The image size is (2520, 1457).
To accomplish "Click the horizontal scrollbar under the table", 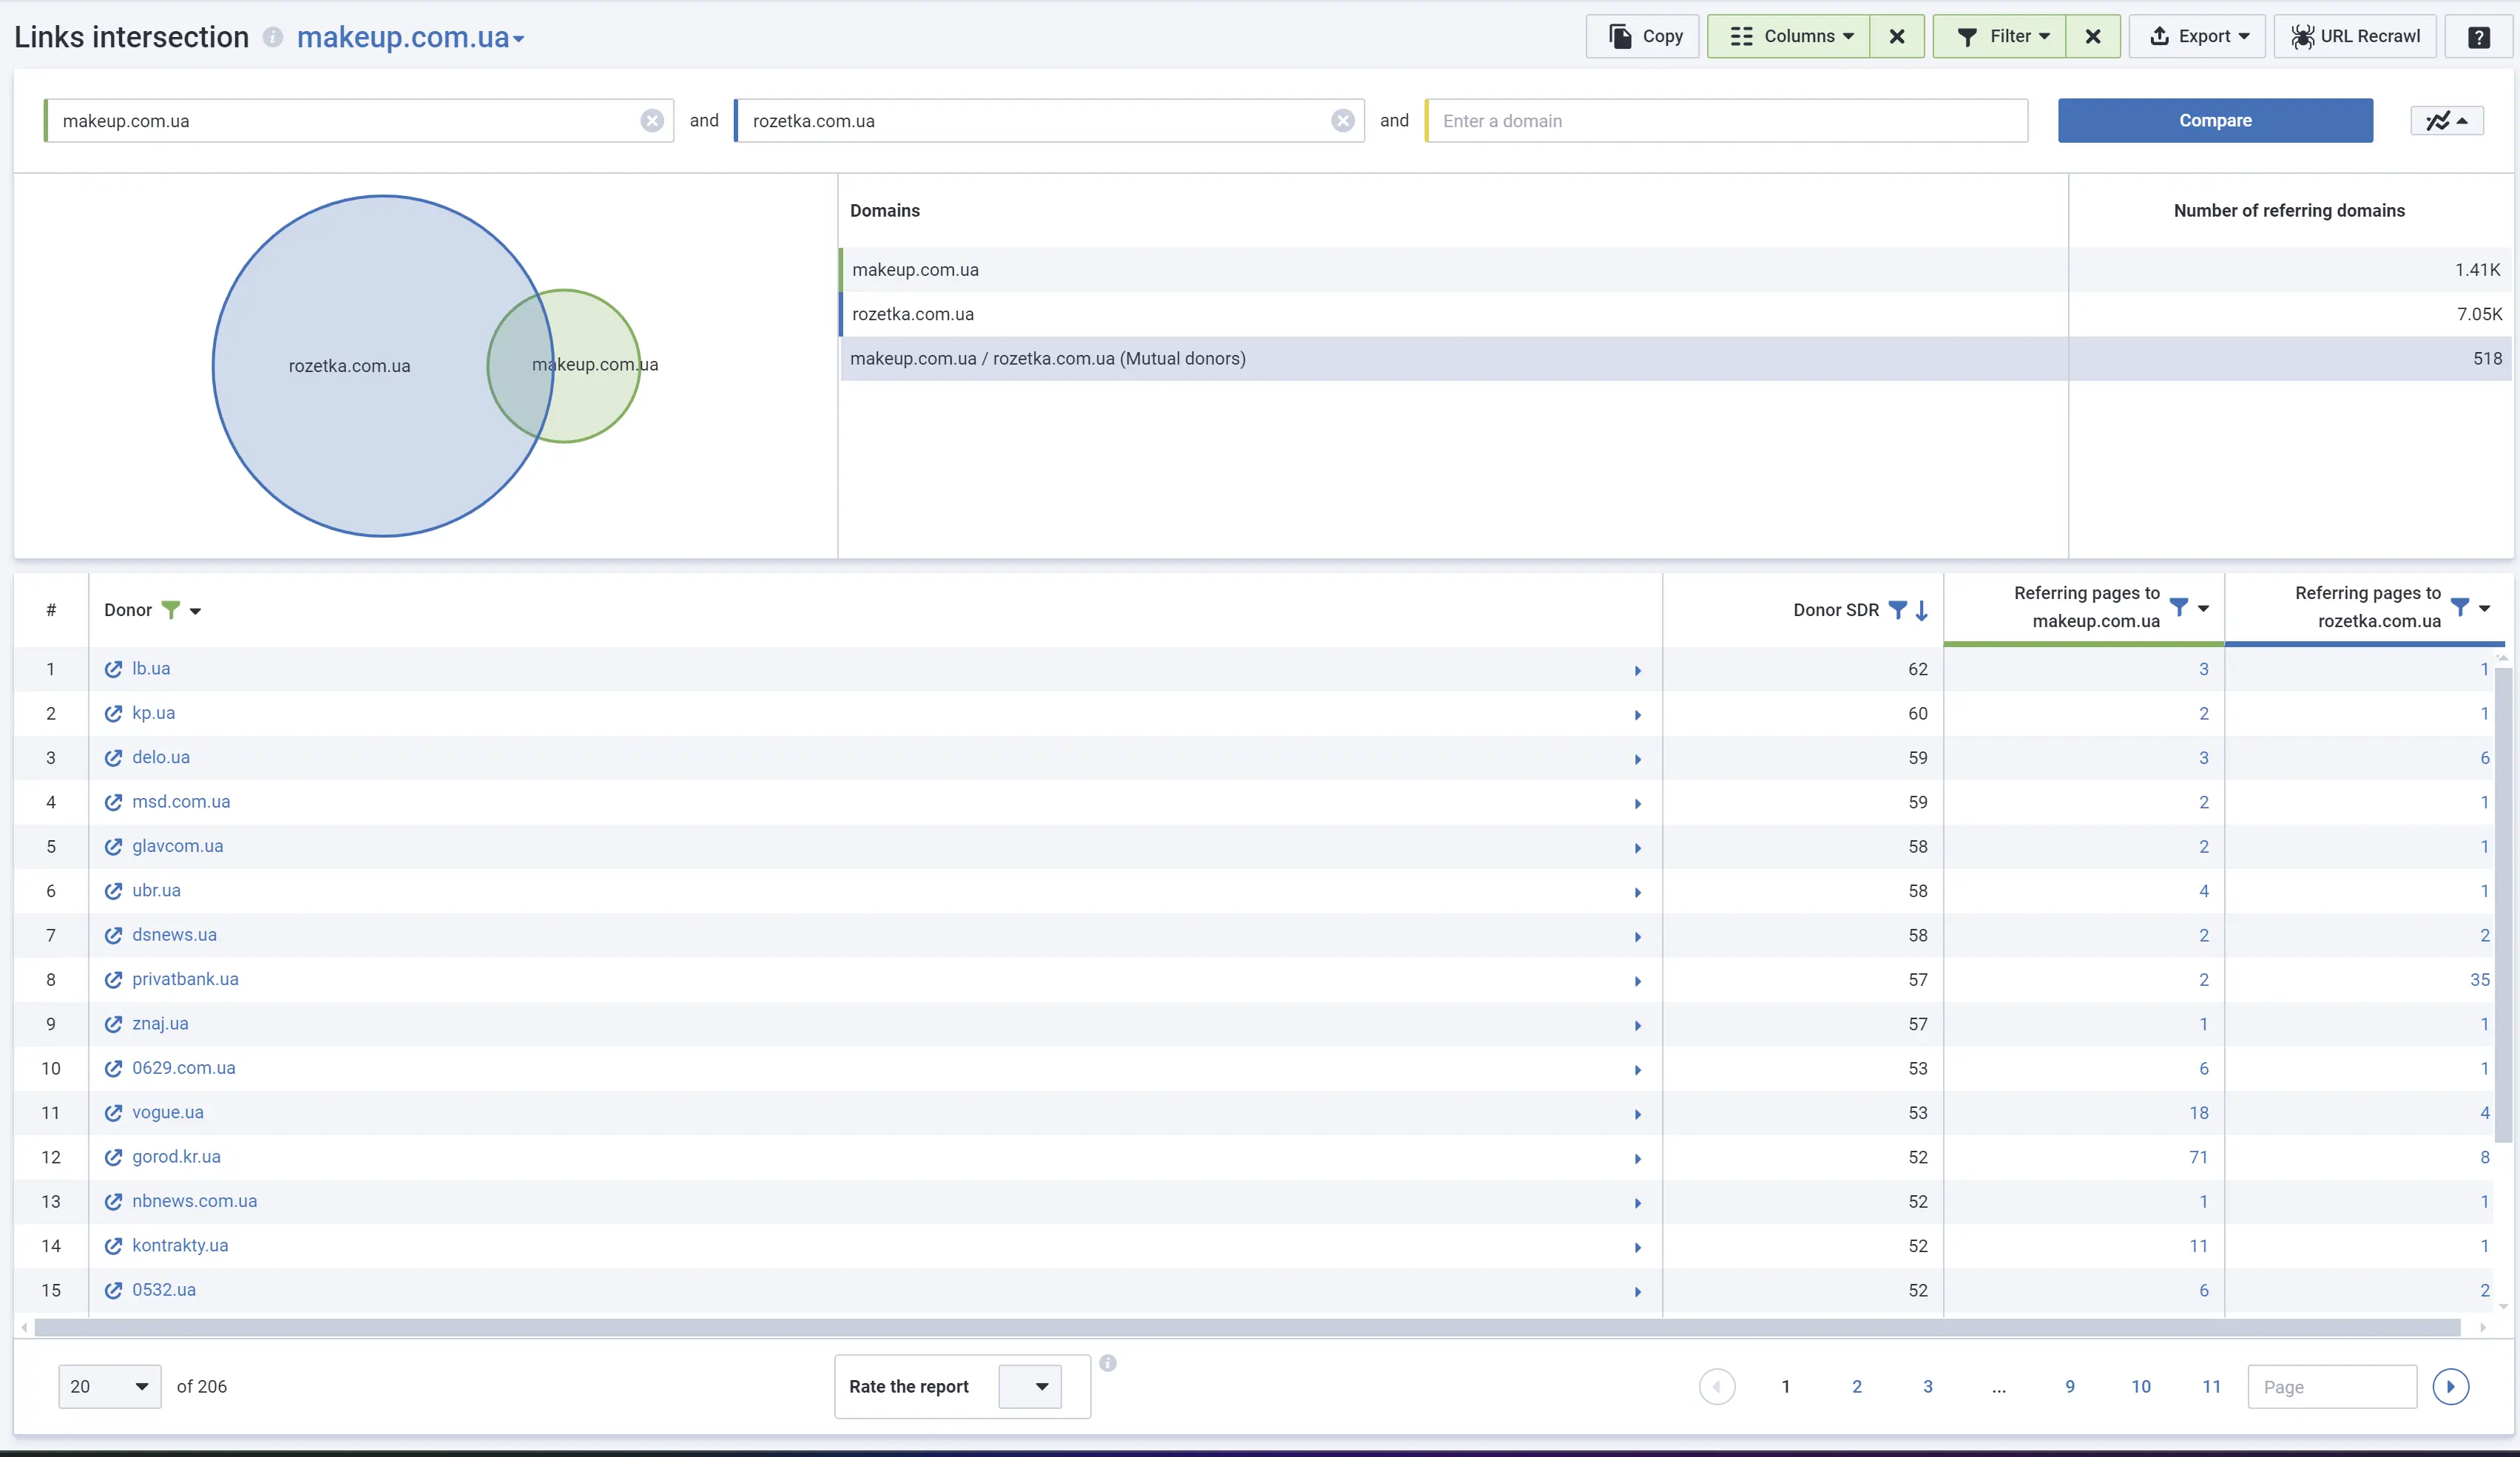I will 1246,1327.
